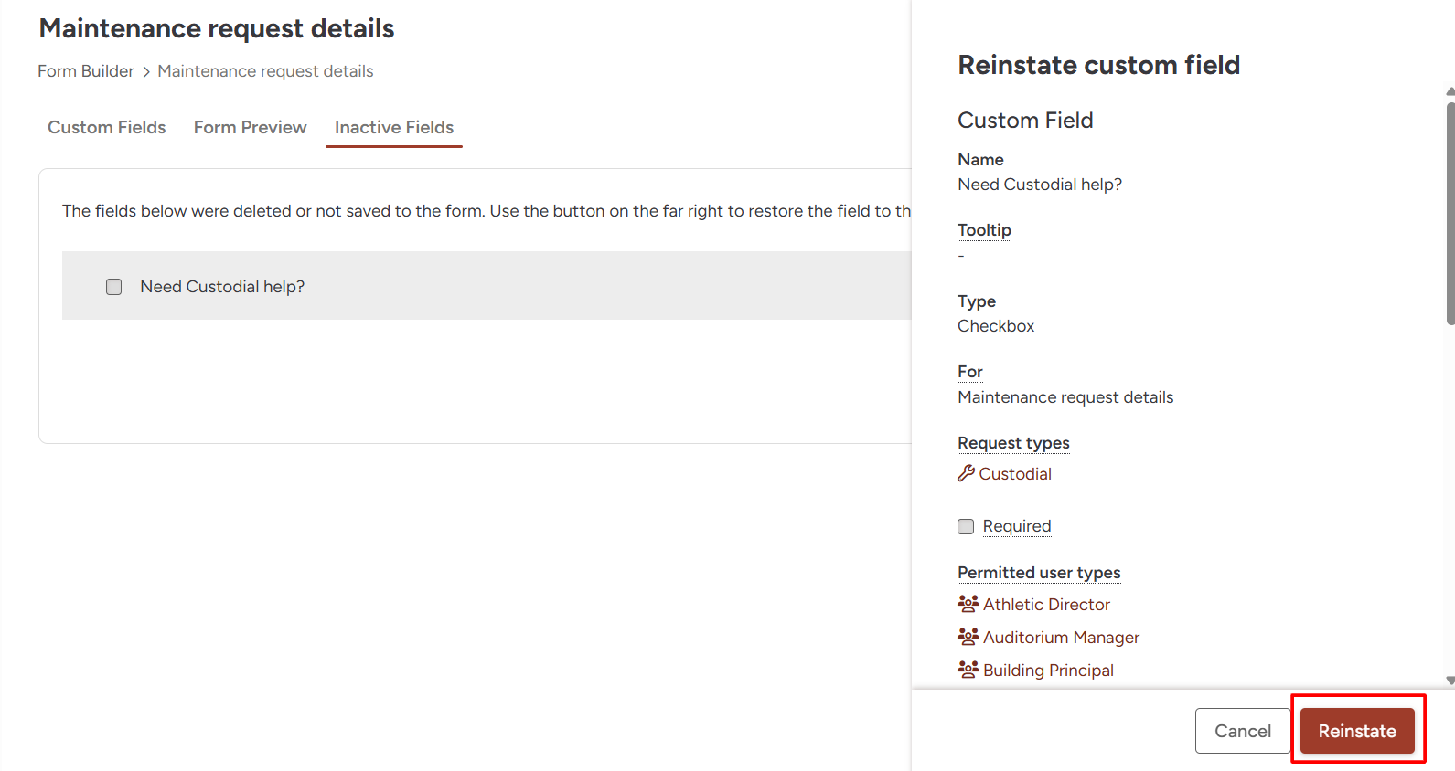Click the Auditorium Manager user type
This screenshot has width=1455, height=771.
(x=1062, y=637)
